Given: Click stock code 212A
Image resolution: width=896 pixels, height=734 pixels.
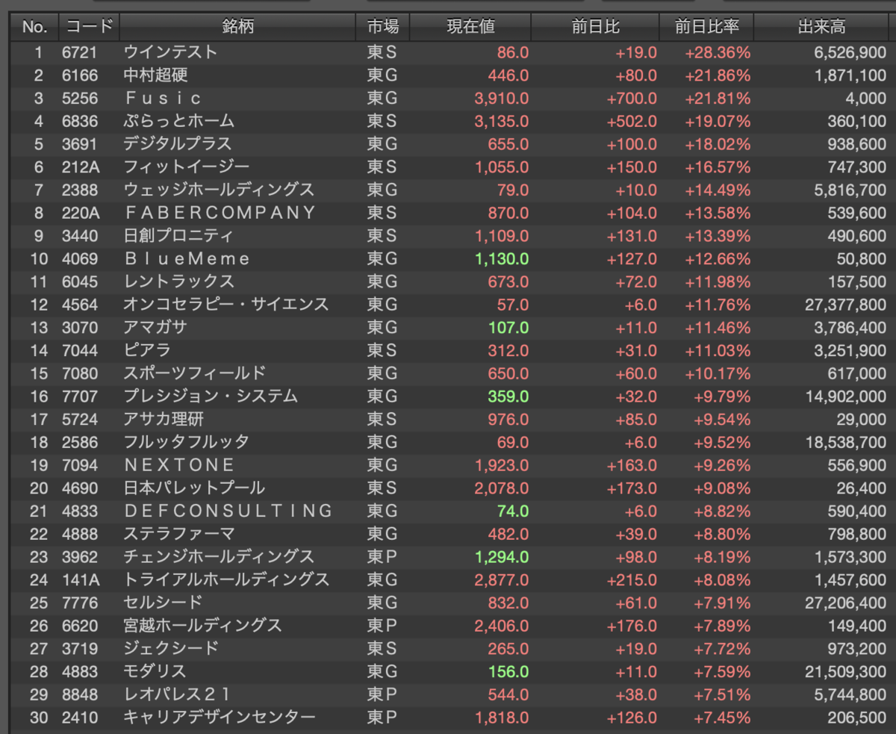Looking at the screenshot, I should pos(81,167).
